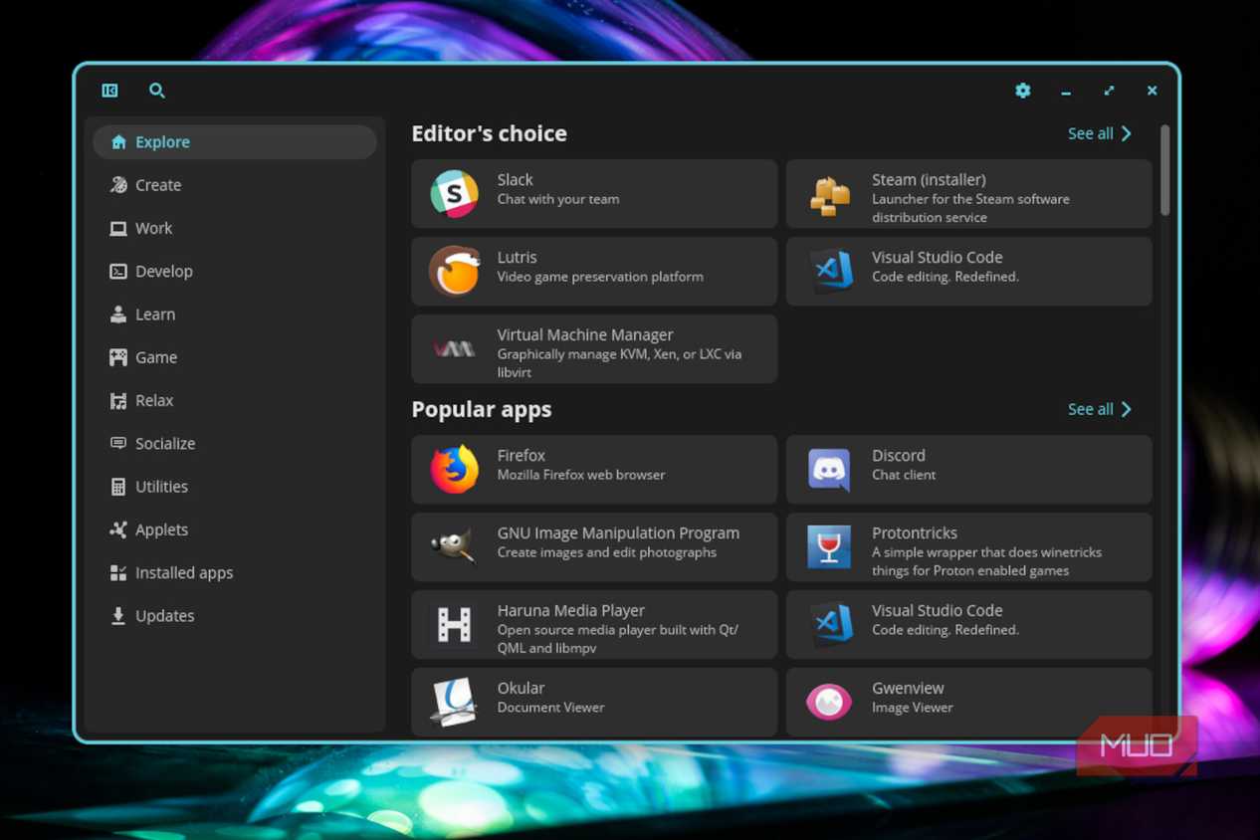The width and height of the screenshot is (1260, 840).
Task: Select 'Chat with your team' description
Action: click(x=558, y=199)
